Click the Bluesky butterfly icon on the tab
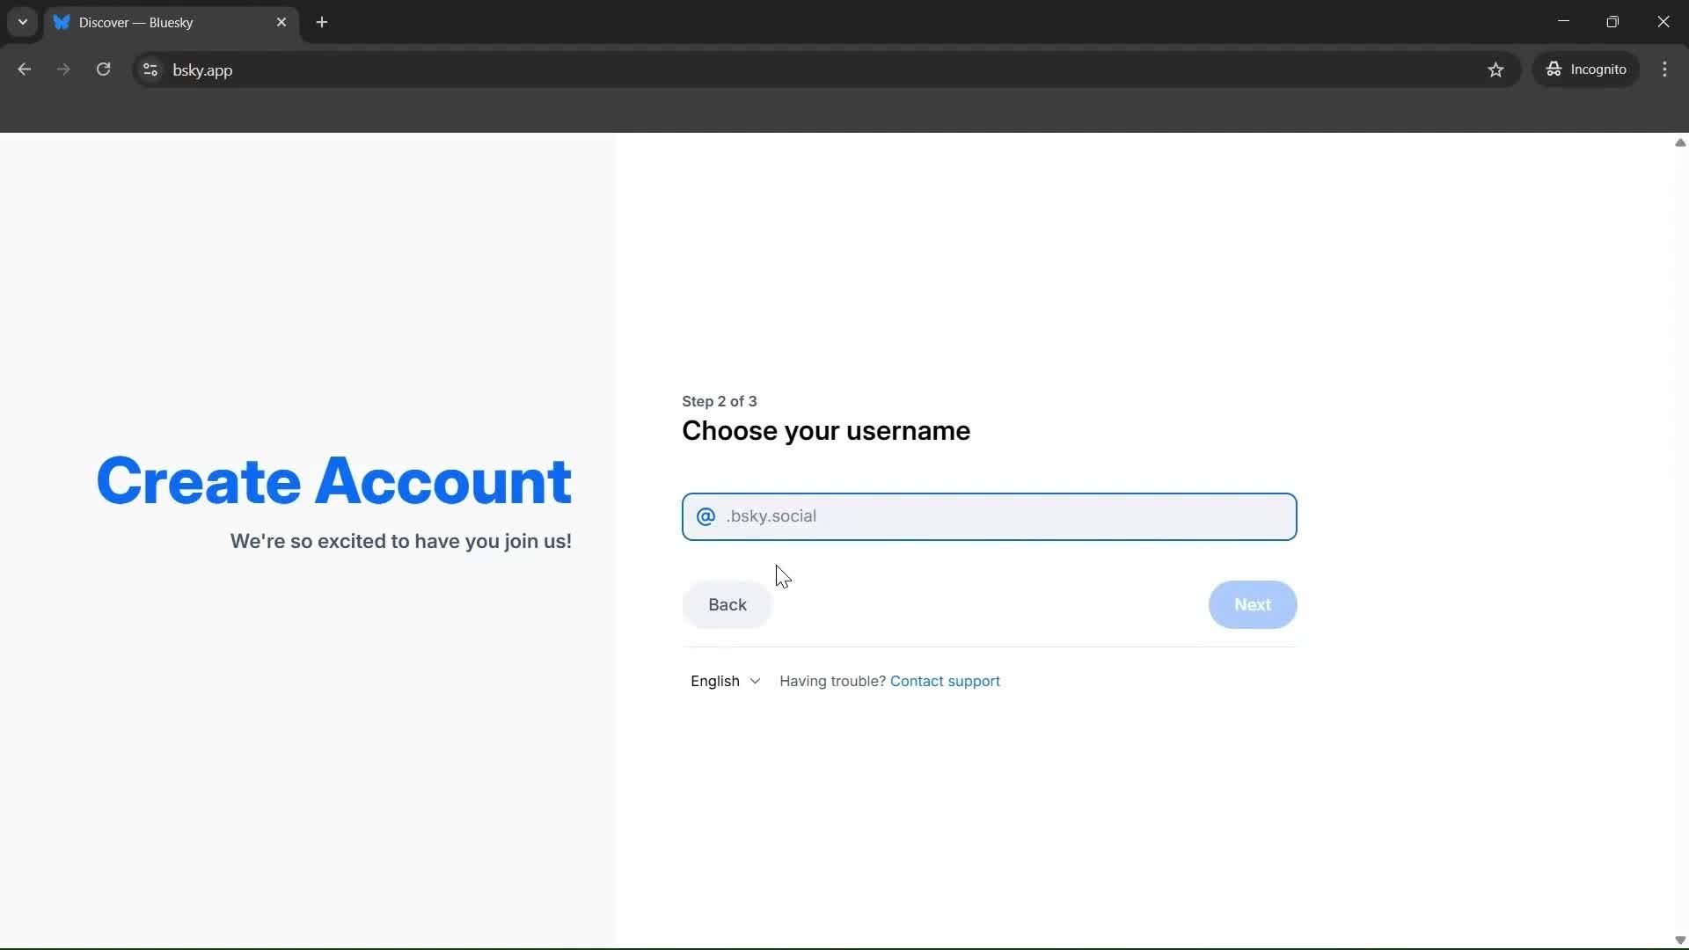 coord(62,22)
